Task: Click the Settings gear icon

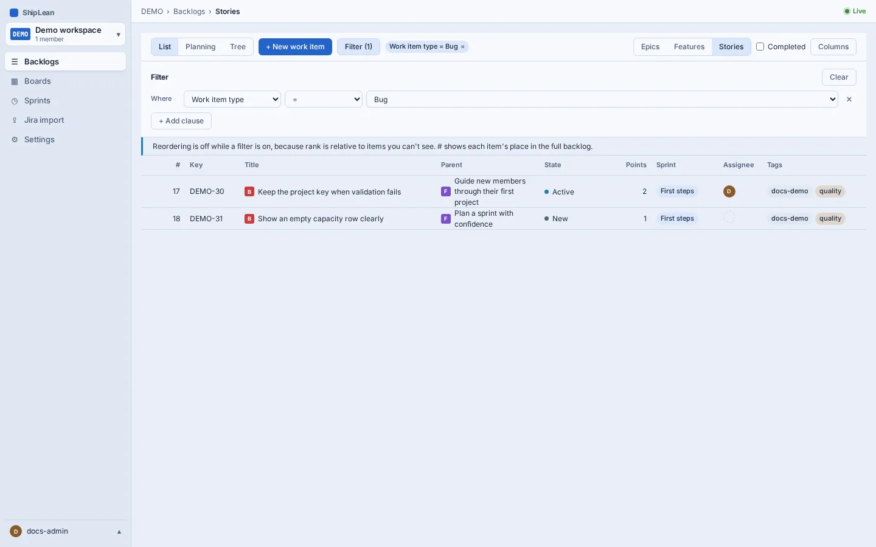Action: (x=15, y=140)
